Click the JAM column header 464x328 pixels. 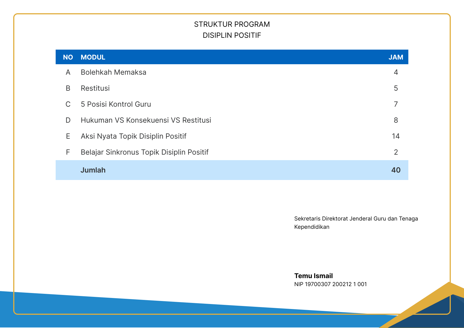(x=396, y=57)
